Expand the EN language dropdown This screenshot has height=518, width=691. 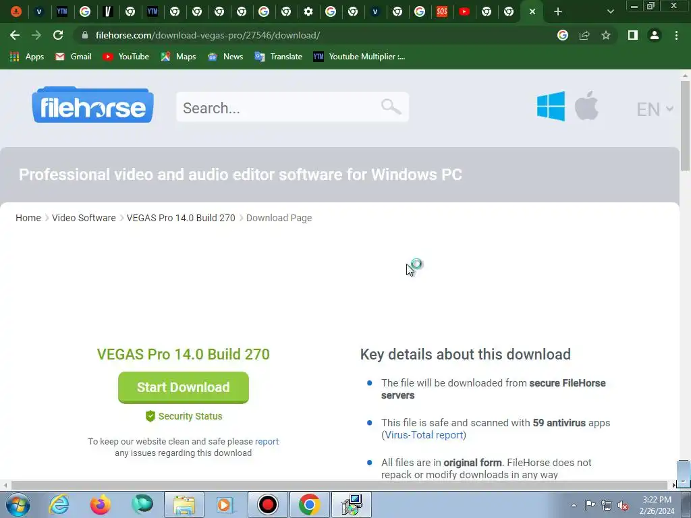tap(655, 109)
